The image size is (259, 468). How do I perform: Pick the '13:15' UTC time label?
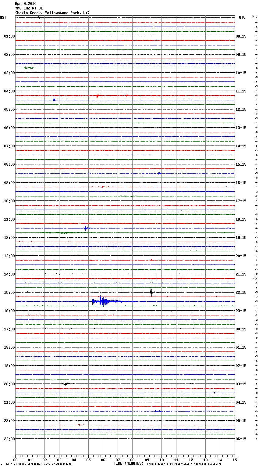[241, 128]
